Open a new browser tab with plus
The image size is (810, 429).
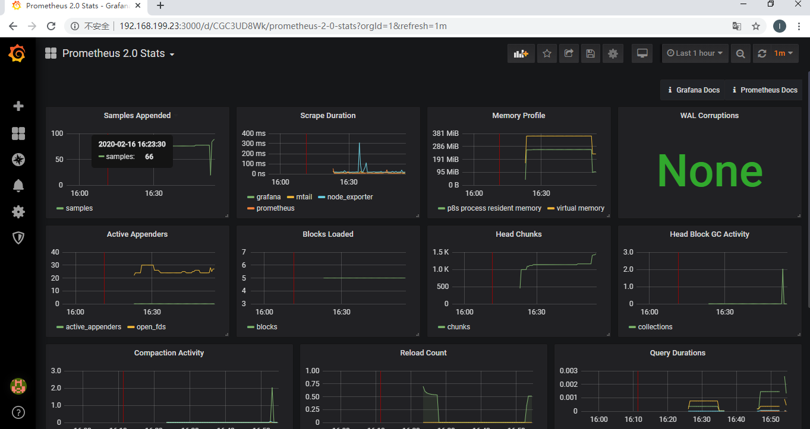[160, 6]
